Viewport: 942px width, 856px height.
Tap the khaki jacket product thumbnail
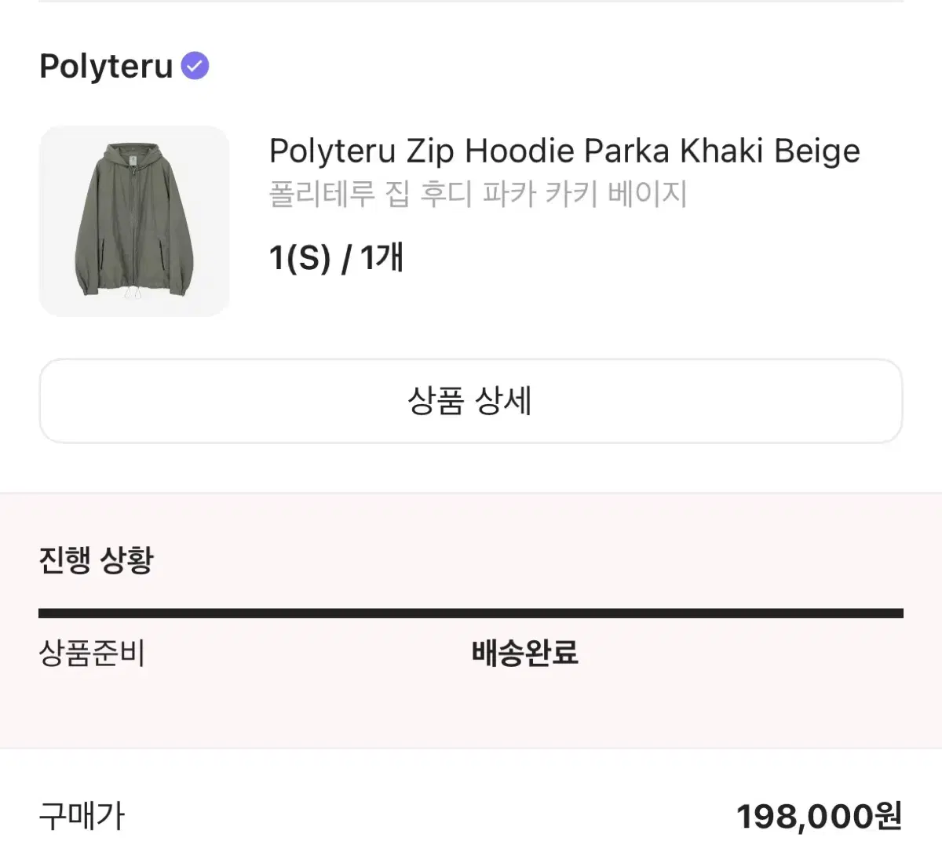click(x=134, y=221)
